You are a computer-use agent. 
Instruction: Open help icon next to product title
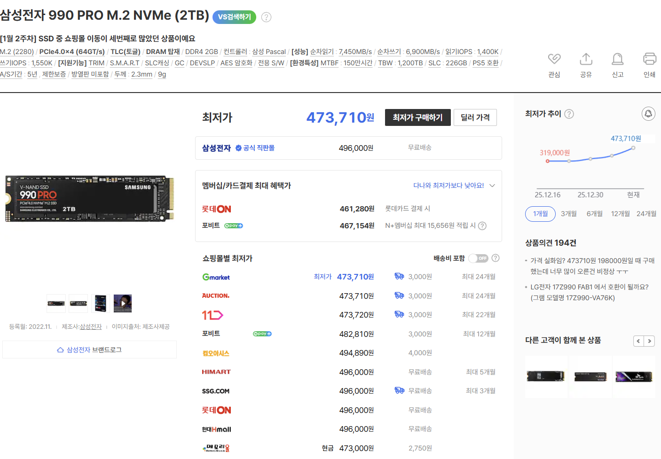pyautogui.click(x=266, y=17)
